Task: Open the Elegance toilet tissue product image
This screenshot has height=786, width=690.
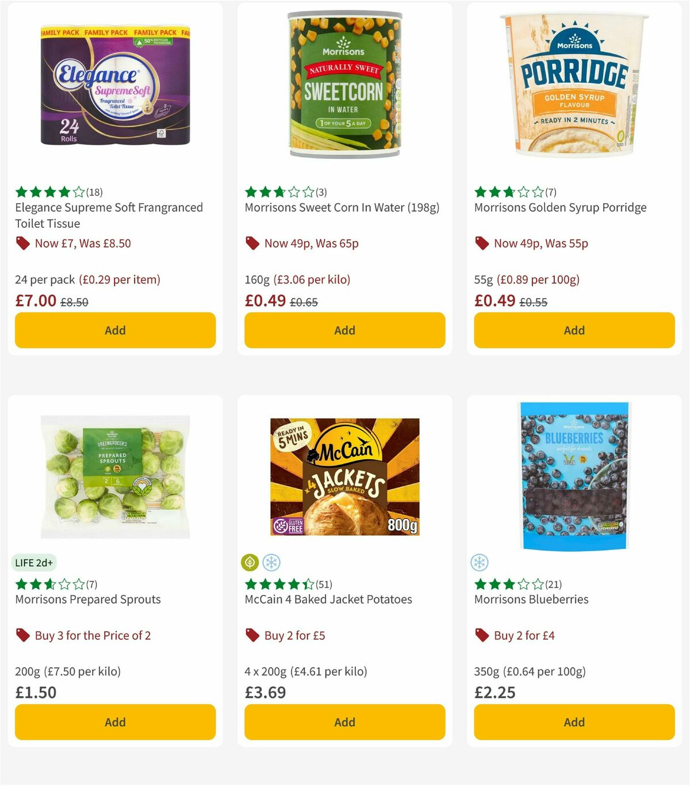Action: point(115,86)
